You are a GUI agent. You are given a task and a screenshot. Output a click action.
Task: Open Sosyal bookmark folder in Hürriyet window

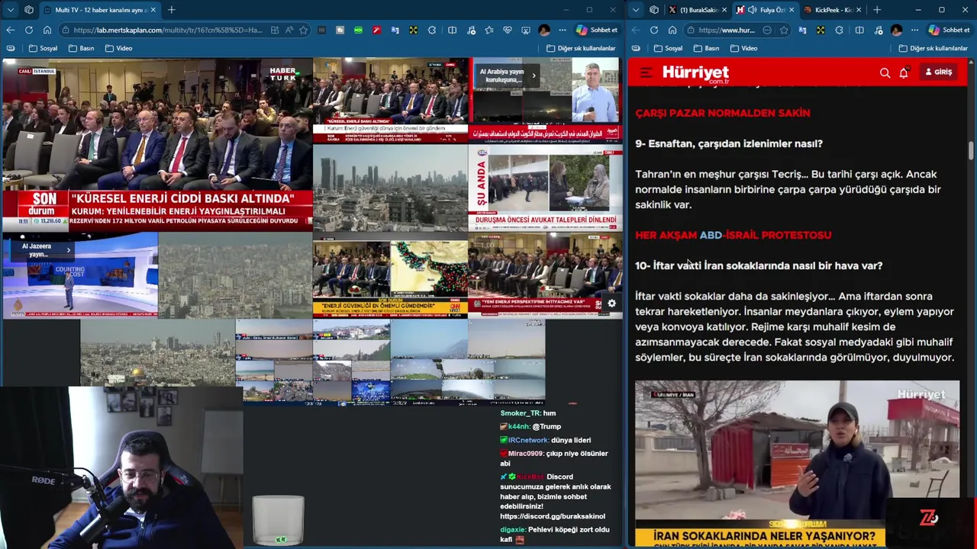[x=668, y=48]
